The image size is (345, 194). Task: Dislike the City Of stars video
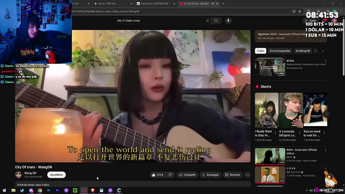(170, 175)
